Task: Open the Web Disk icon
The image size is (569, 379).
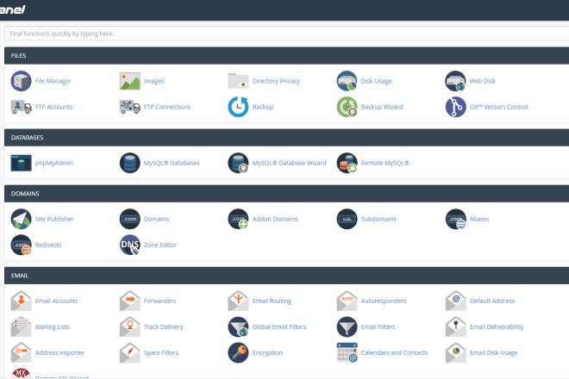Action: coord(455,81)
